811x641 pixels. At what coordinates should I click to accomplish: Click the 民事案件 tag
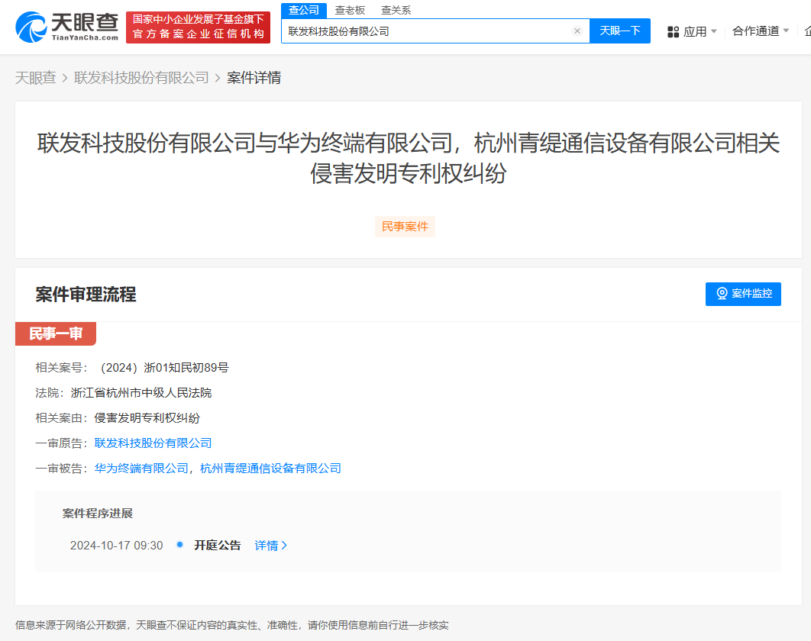tap(405, 226)
